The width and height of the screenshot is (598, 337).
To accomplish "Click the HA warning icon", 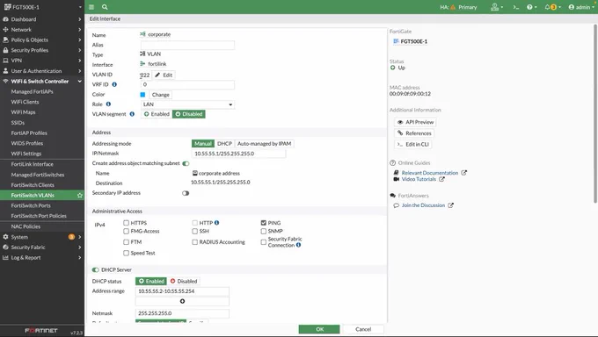I will point(453,7).
